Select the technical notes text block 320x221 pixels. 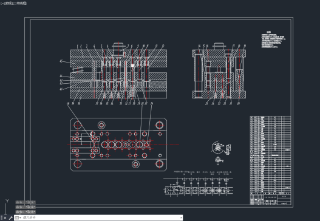click(x=273, y=40)
